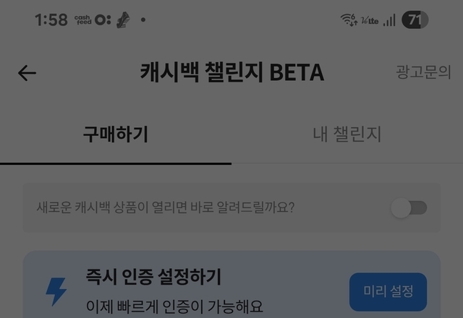463x318 pixels.
Task: Tap the 새로운 캐시백 상품 alert text
Action: (x=166, y=207)
